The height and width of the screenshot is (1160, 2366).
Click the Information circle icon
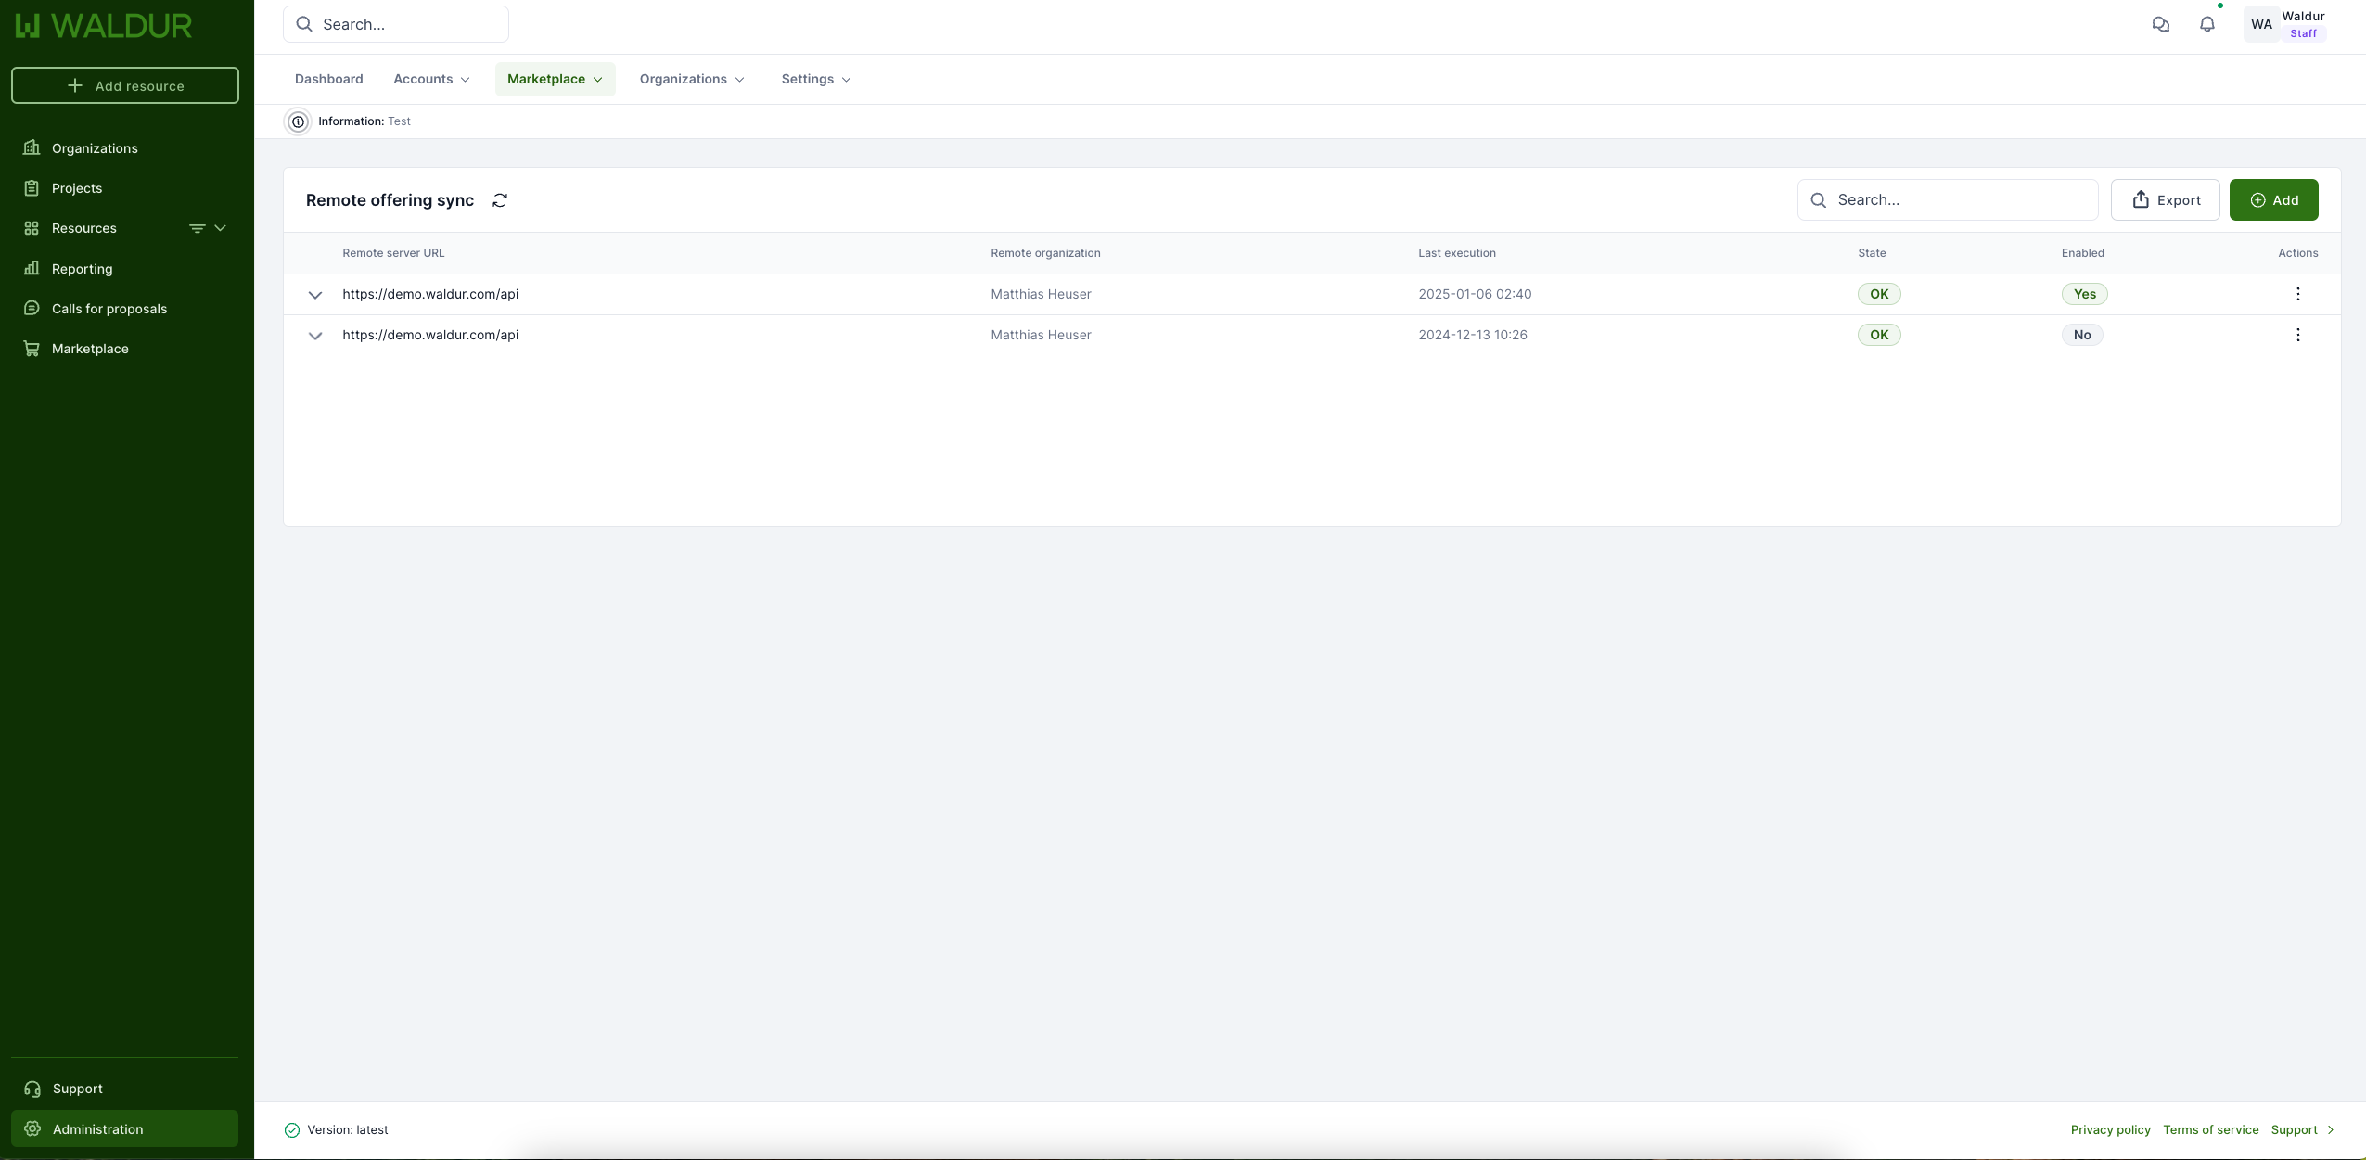pos(298,121)
